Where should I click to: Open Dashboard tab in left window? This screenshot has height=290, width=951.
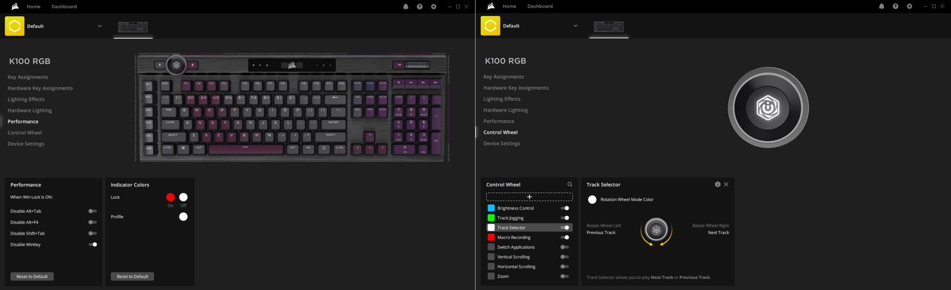tap(64, 7)
